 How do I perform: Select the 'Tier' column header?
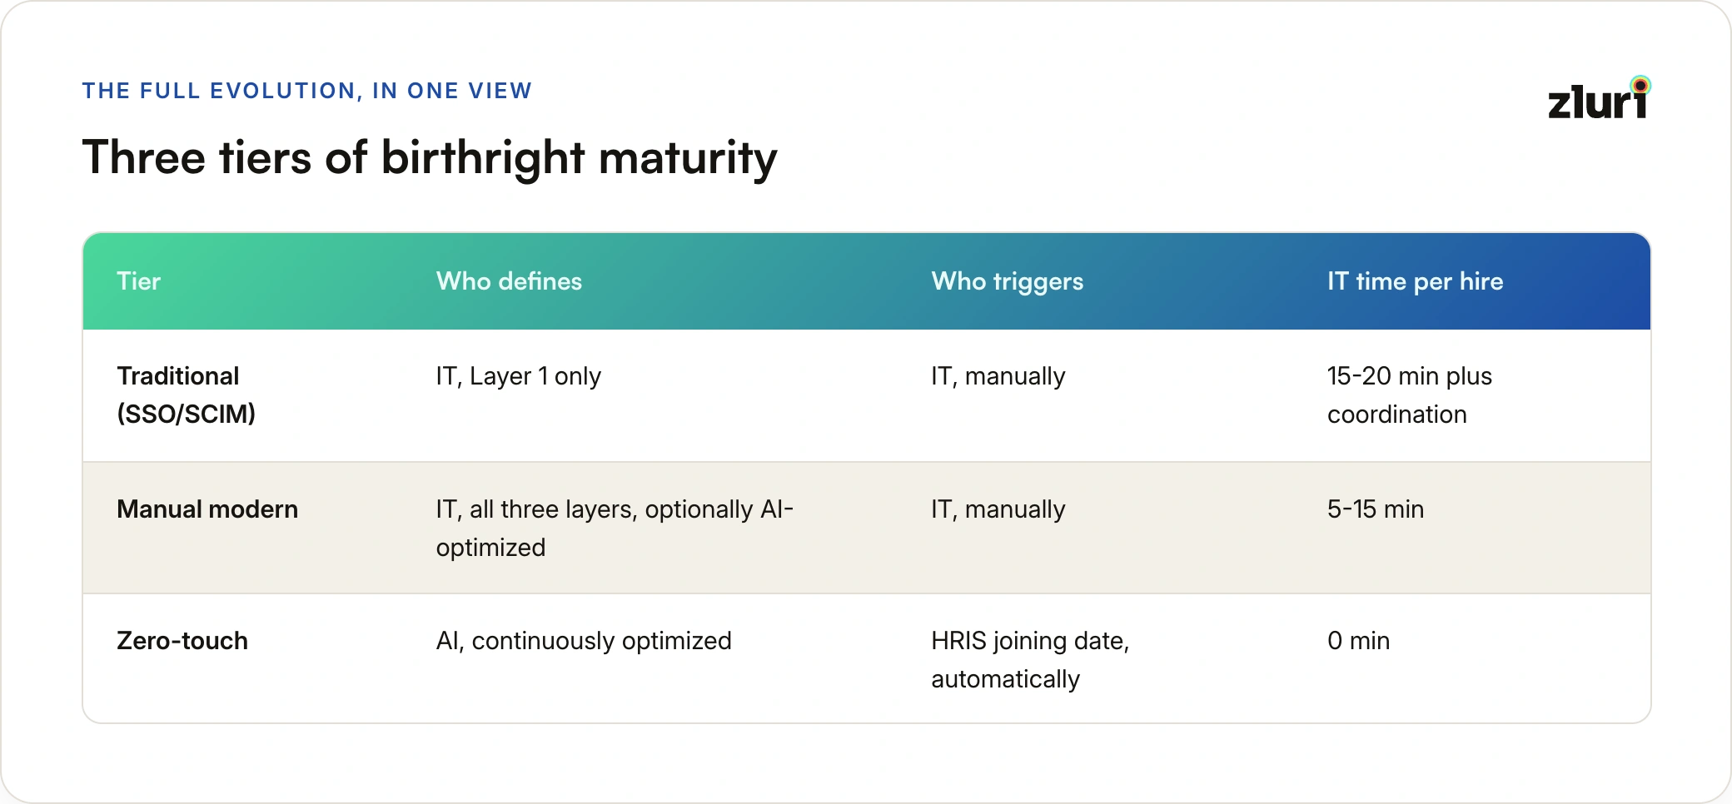pos(138,281)
